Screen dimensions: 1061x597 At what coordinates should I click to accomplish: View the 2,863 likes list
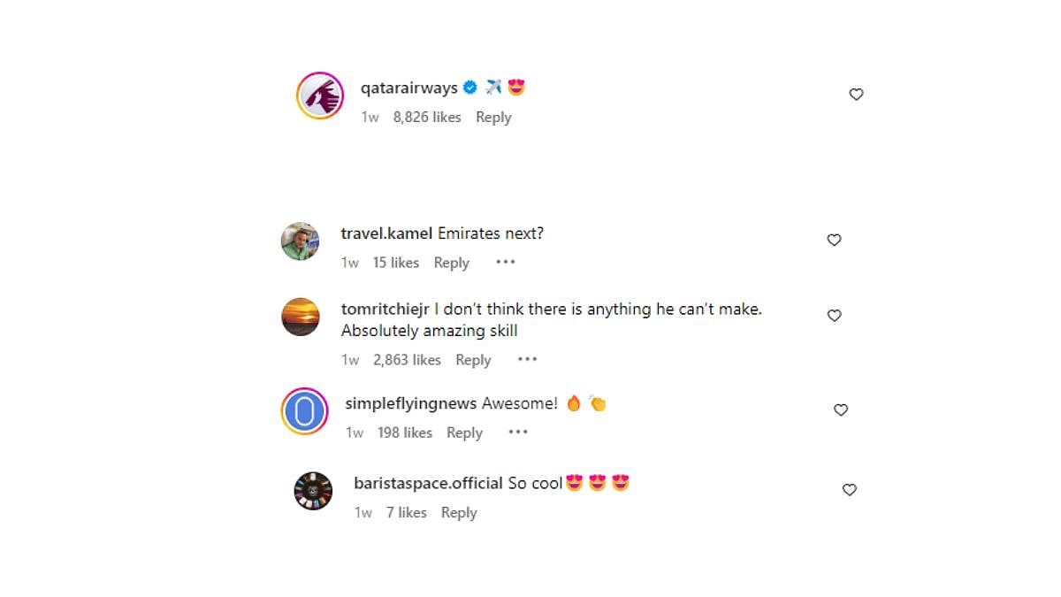(x=407, y=360)
